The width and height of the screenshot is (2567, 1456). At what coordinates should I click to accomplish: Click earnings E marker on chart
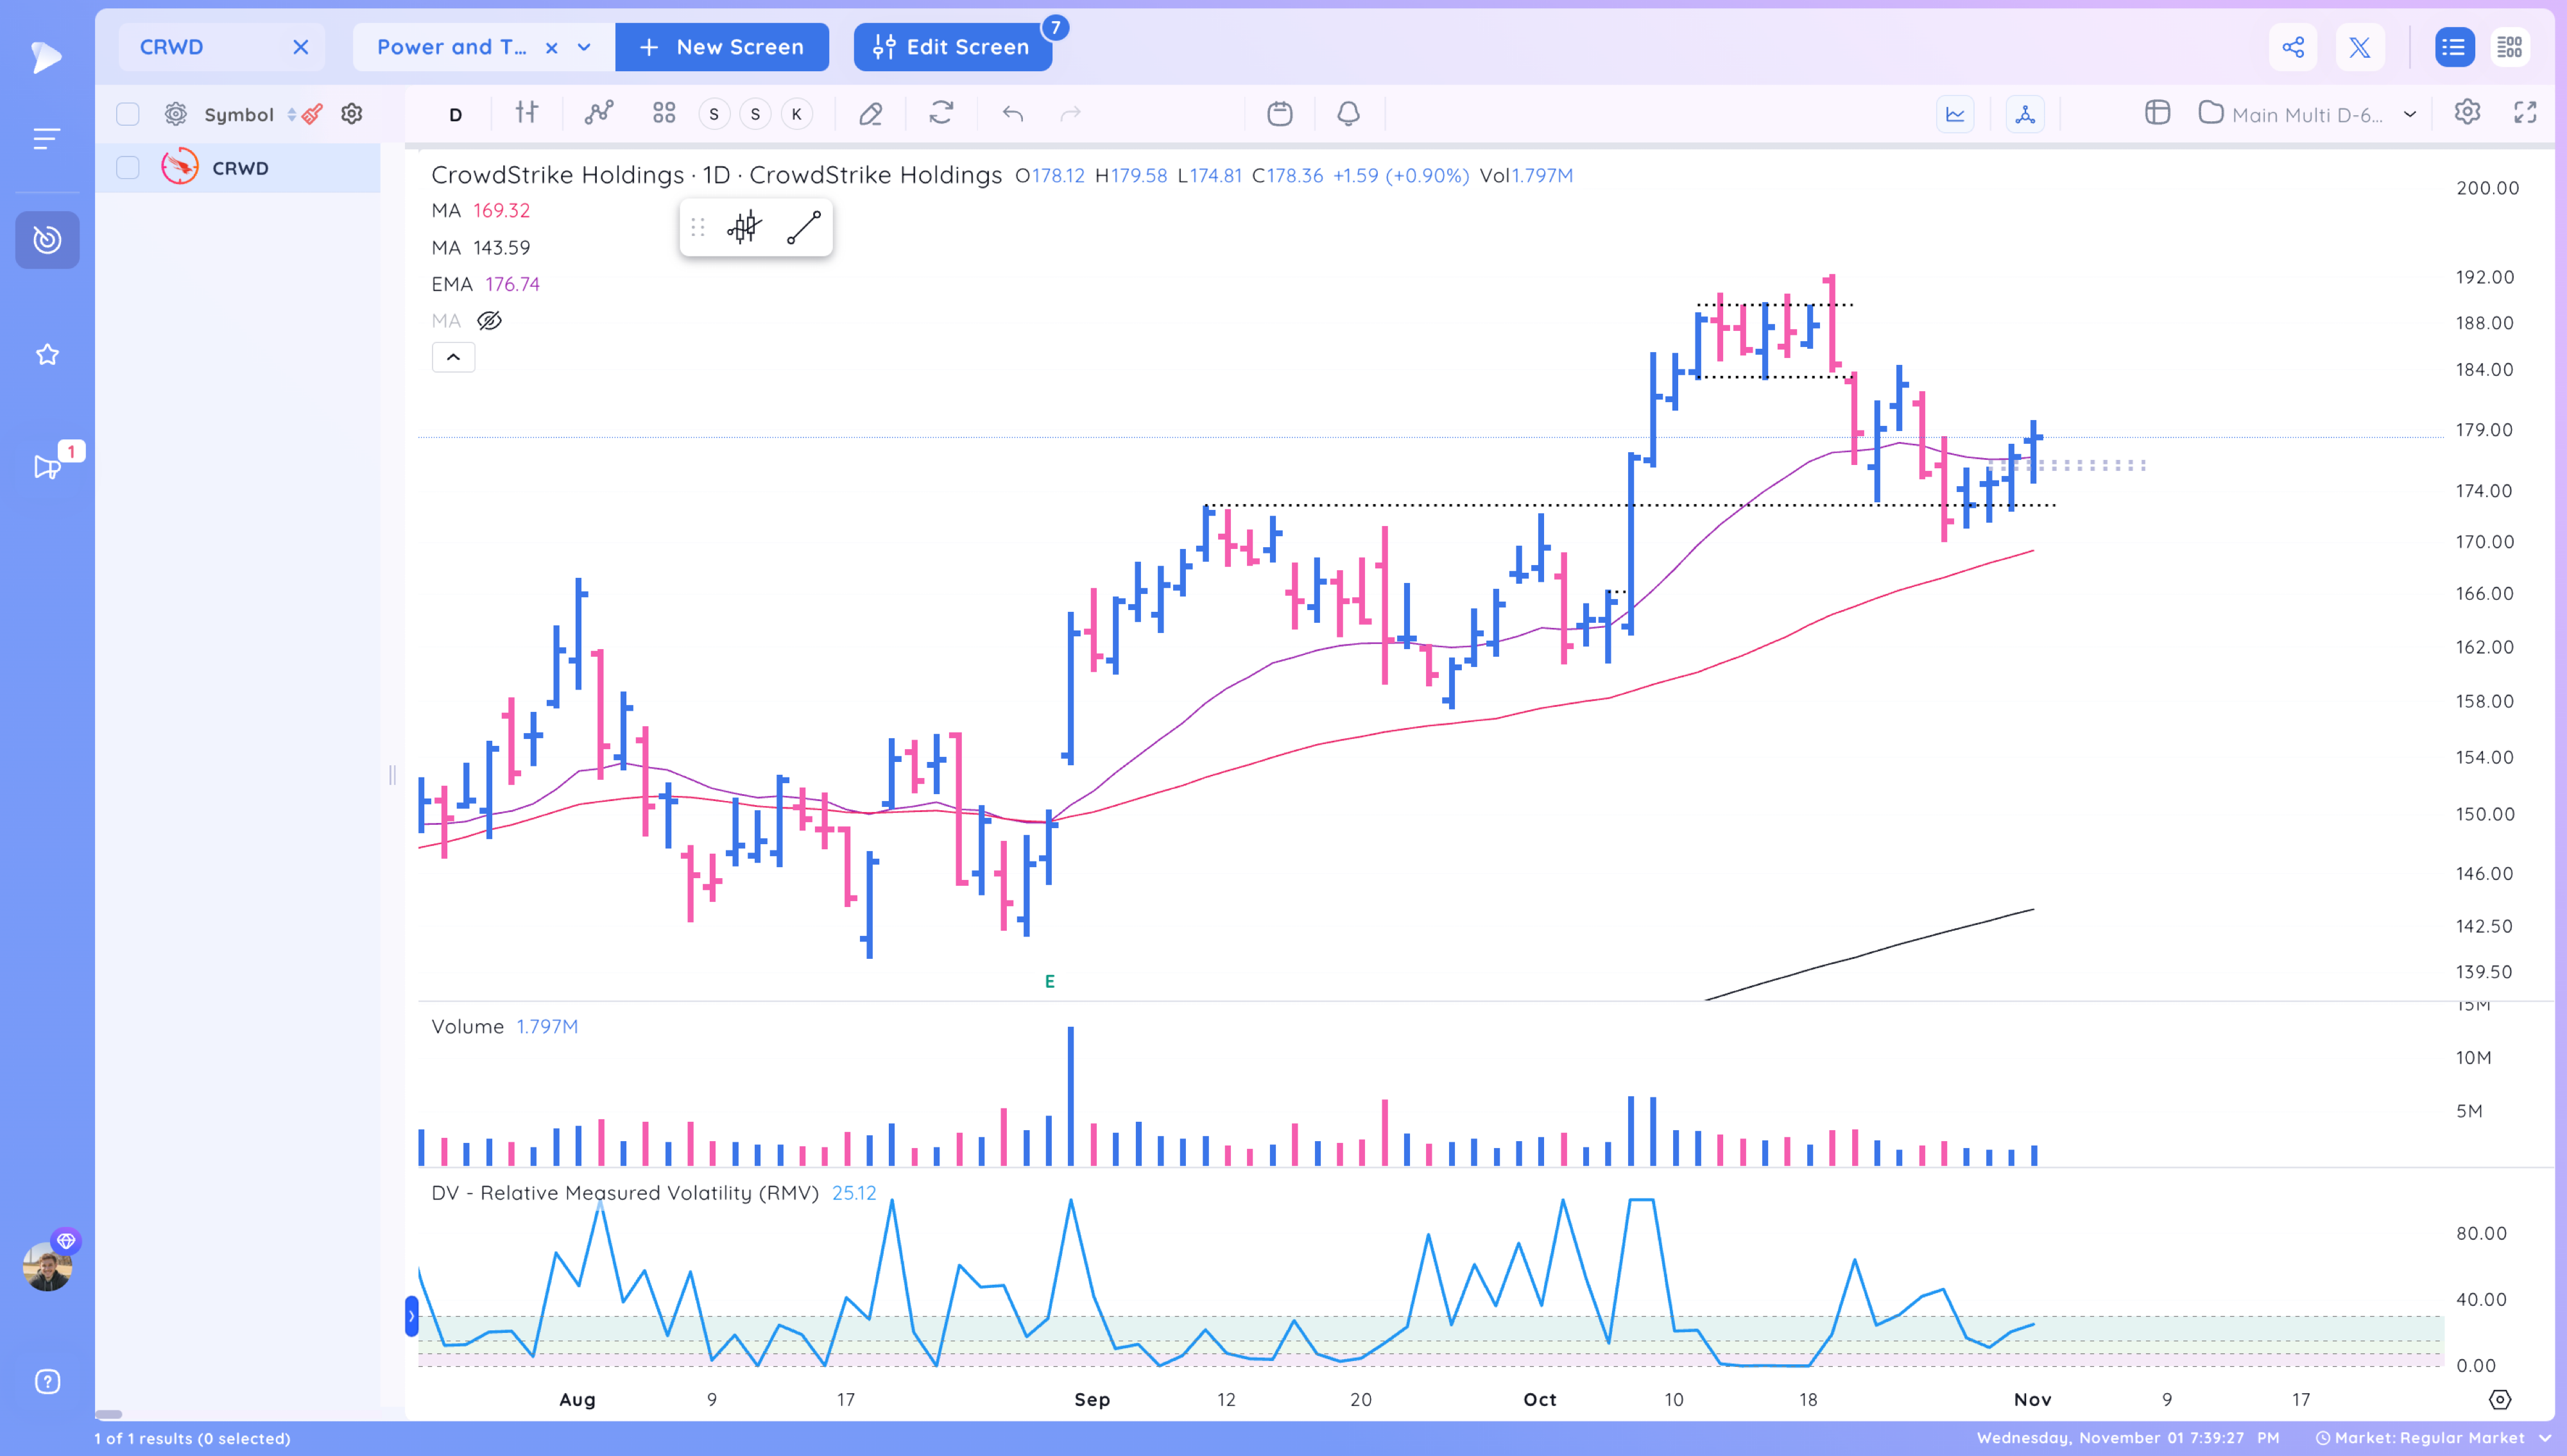point(1049,981)
